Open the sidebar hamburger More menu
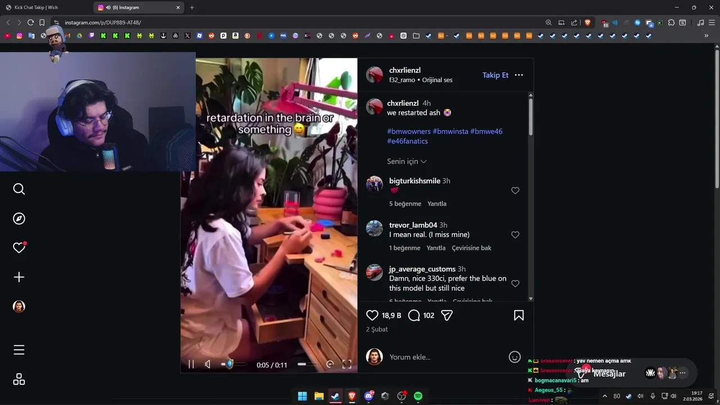The width and height of the screenshot is (720, 405). coord(19,350)
